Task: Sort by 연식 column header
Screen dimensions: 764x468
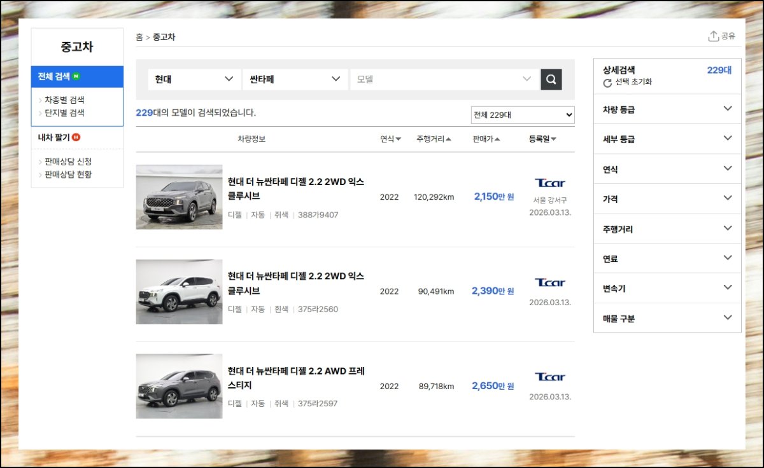Action: pyautogui.click(x=390, y=139)
